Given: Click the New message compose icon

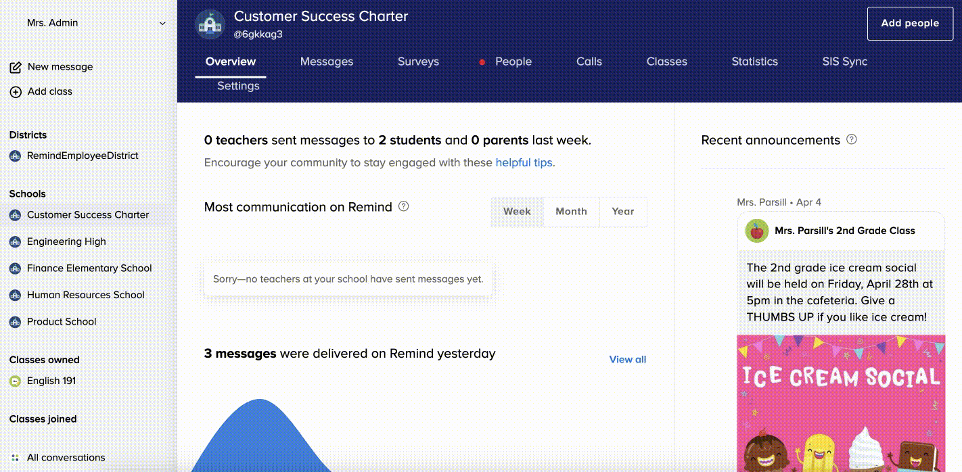Looking at the screenshot, I should pos(15,67).
